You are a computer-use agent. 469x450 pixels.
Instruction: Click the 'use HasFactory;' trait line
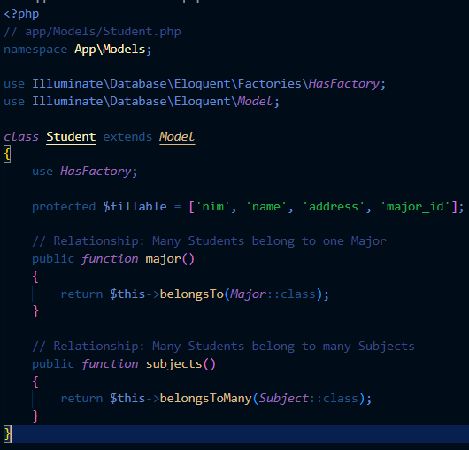85,172
